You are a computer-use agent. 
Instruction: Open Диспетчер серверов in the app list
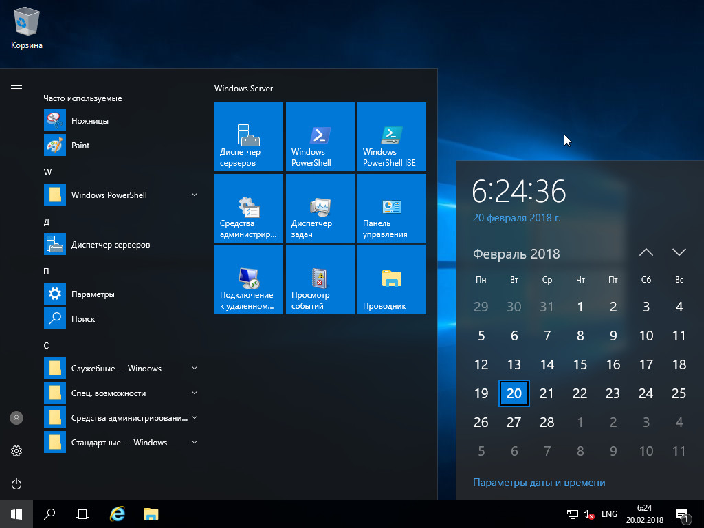(x=122, y=245)
